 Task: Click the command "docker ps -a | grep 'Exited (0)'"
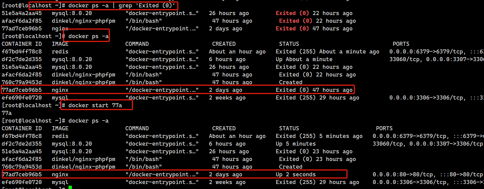click(x=122, y=6)
